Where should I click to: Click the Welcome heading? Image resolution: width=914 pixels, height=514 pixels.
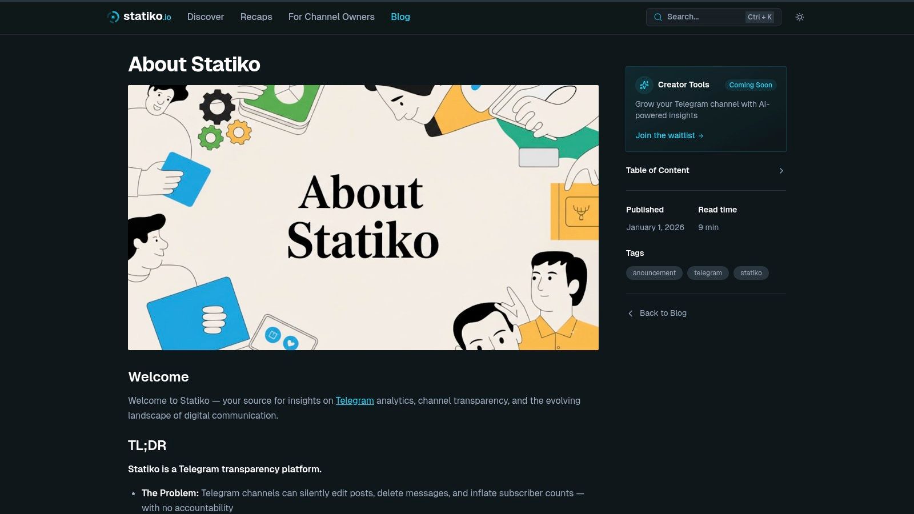[158, 377]
